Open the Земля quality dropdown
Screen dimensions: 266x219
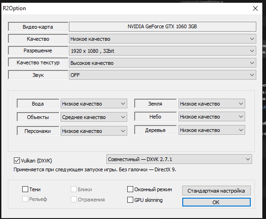pyautogui.click(x=212, y=104)
